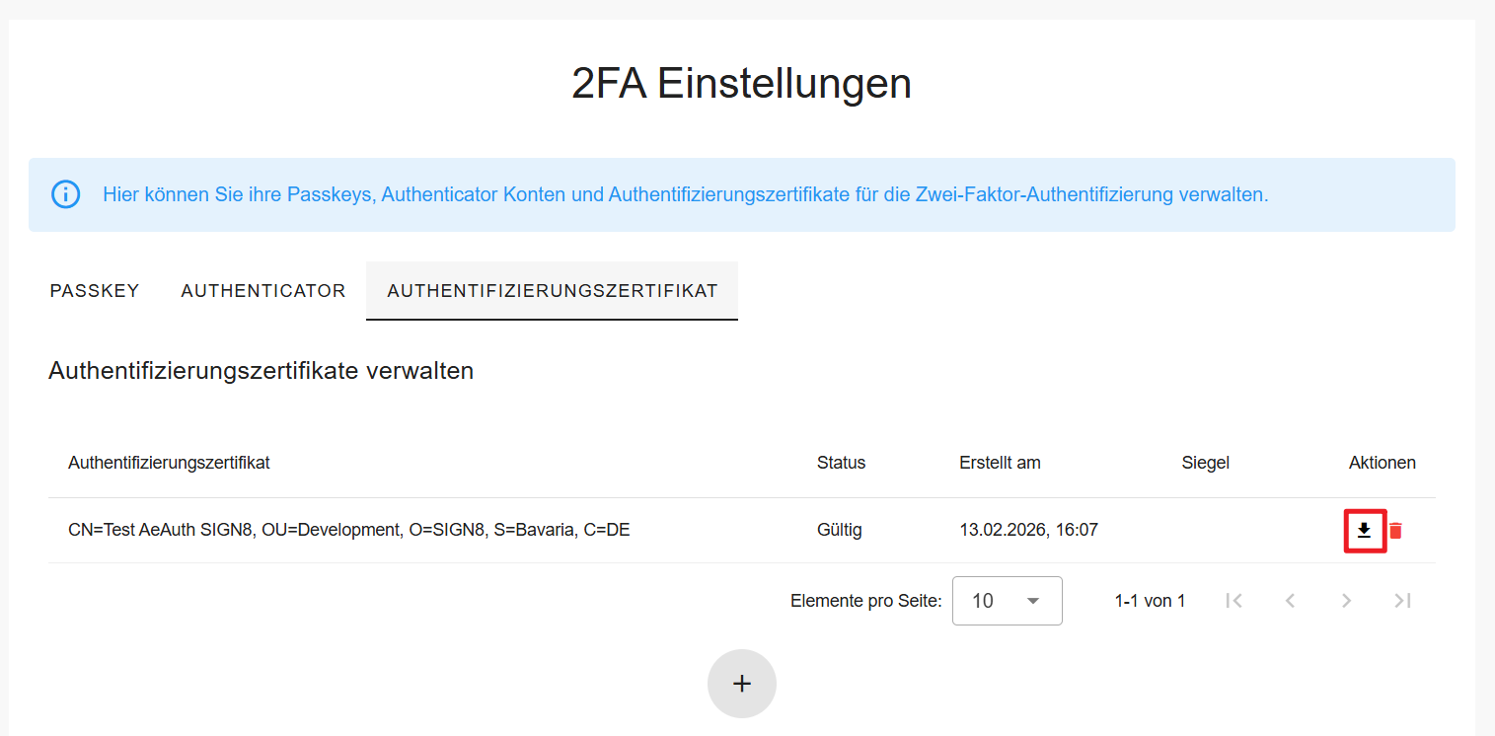This screenshot has height=736, width=1495.
Task: Go to the previous page of results
Action: (x=1290, y=601)
